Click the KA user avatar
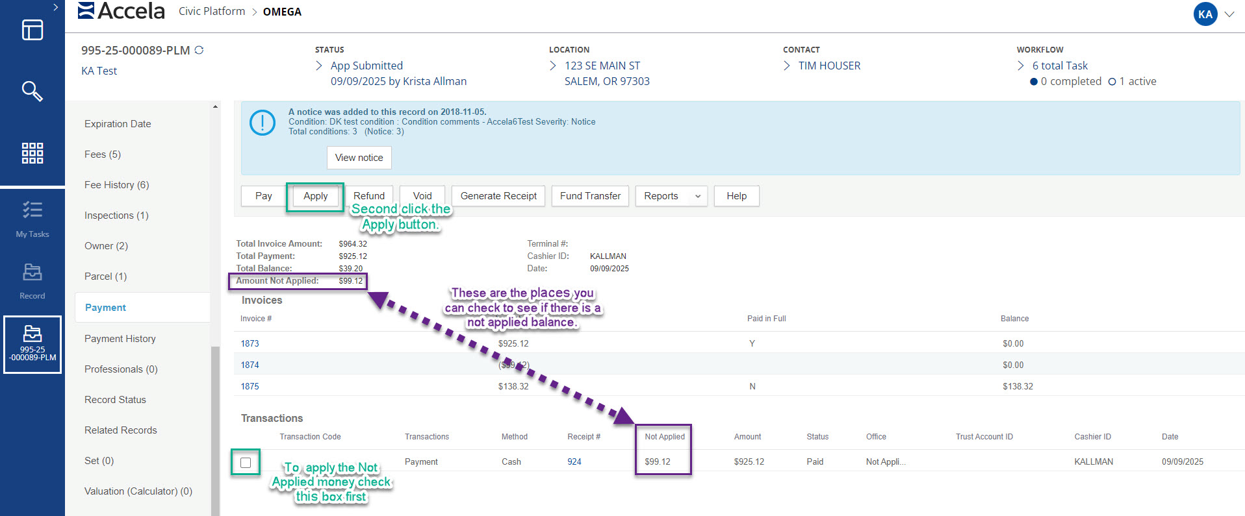The width and height of the screenshot is (1245, 516). pos(1205,14)
